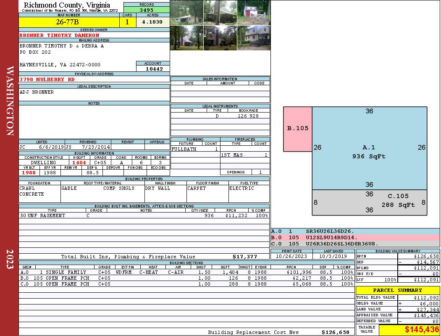
Task: Click the red H SQFT value 1404
Action: pos(79,163)
